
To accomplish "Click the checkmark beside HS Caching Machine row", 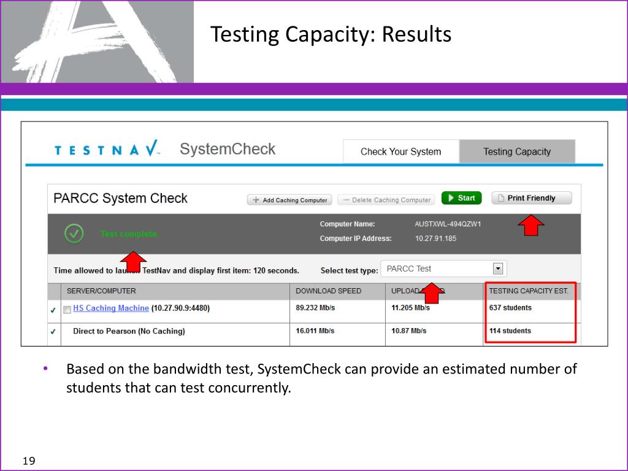I will pos(53,310).
